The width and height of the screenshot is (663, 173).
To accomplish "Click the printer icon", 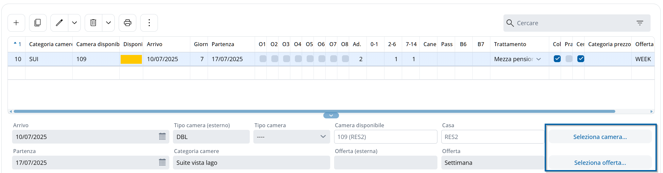I will click(x=127, y=23).
